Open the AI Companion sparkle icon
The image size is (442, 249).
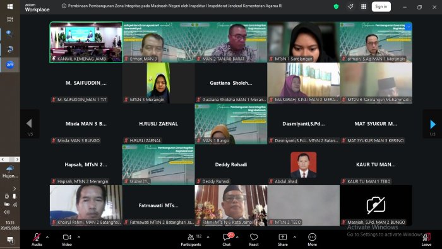pos(350,6)
